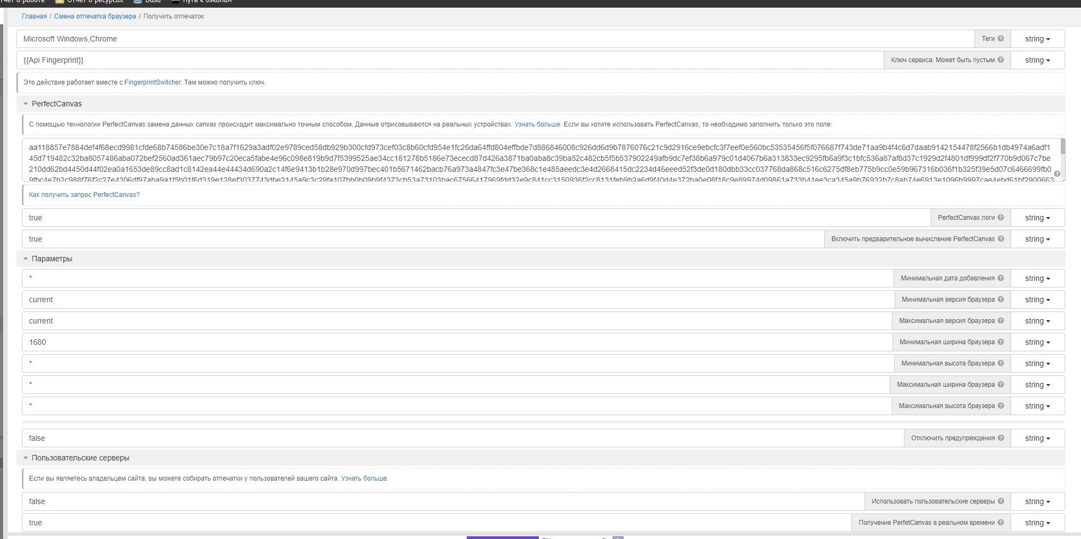Collapse the PerfectCanvas section
The width and height of the screenshot is (1081, 539).
(x=26, y=104)
